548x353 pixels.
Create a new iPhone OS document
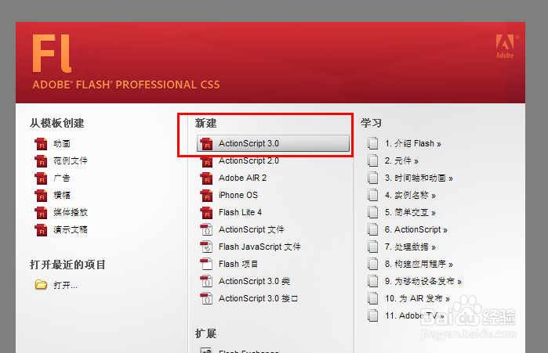(x=238, y=195)
